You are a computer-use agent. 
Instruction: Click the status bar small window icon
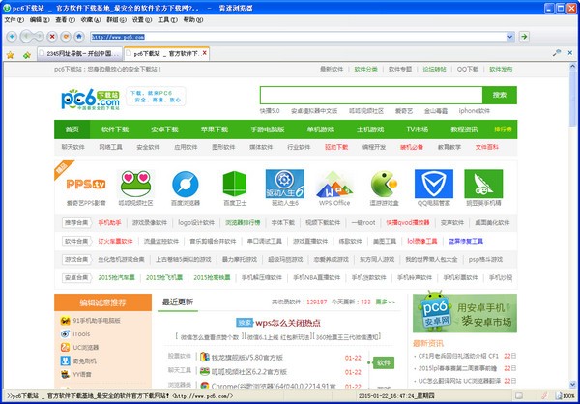click(519, 396)
